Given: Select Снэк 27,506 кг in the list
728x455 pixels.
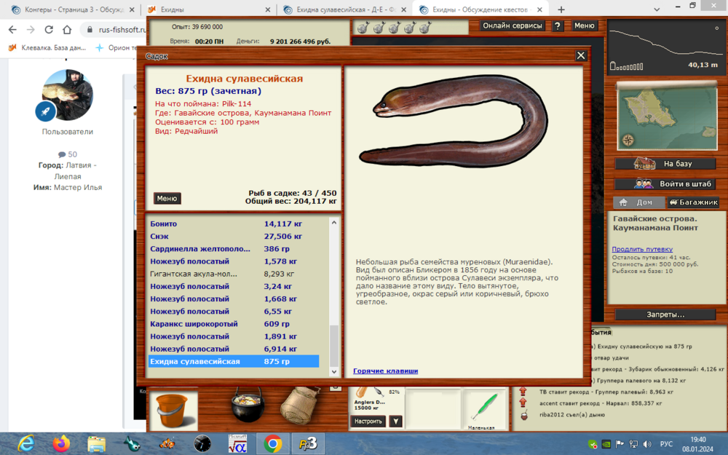Looking at the screenshot, I should [x=234, y=237].
